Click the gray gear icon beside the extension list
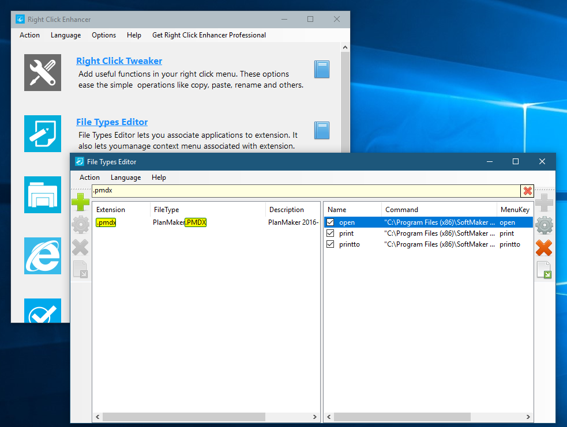Image resolution: width=567 pixels, height=427 pixels. 80,225
